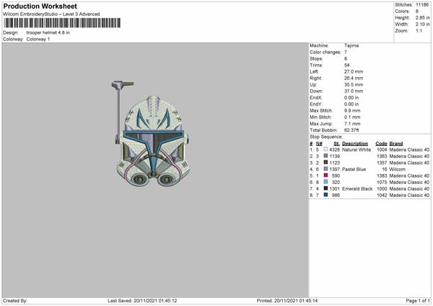Click the 'Wilcom' brand in row 4
Screen dimensions: 433x306
click(398, 170)
